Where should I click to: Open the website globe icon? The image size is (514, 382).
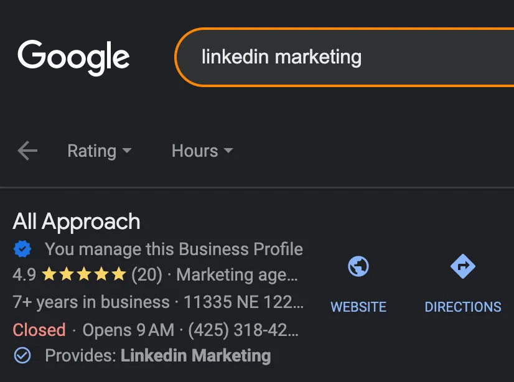pyautogui.click(x=358, y=266)
